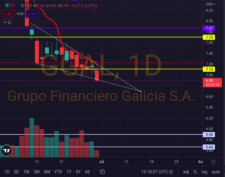Click the 7.60 price axis label
The height and width of the screenshot is (177, 225).
coord(209,43)
